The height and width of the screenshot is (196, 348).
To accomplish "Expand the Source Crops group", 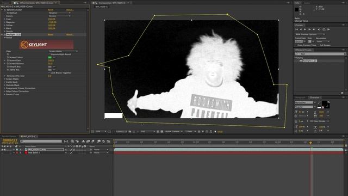I will tap(5, 94).
